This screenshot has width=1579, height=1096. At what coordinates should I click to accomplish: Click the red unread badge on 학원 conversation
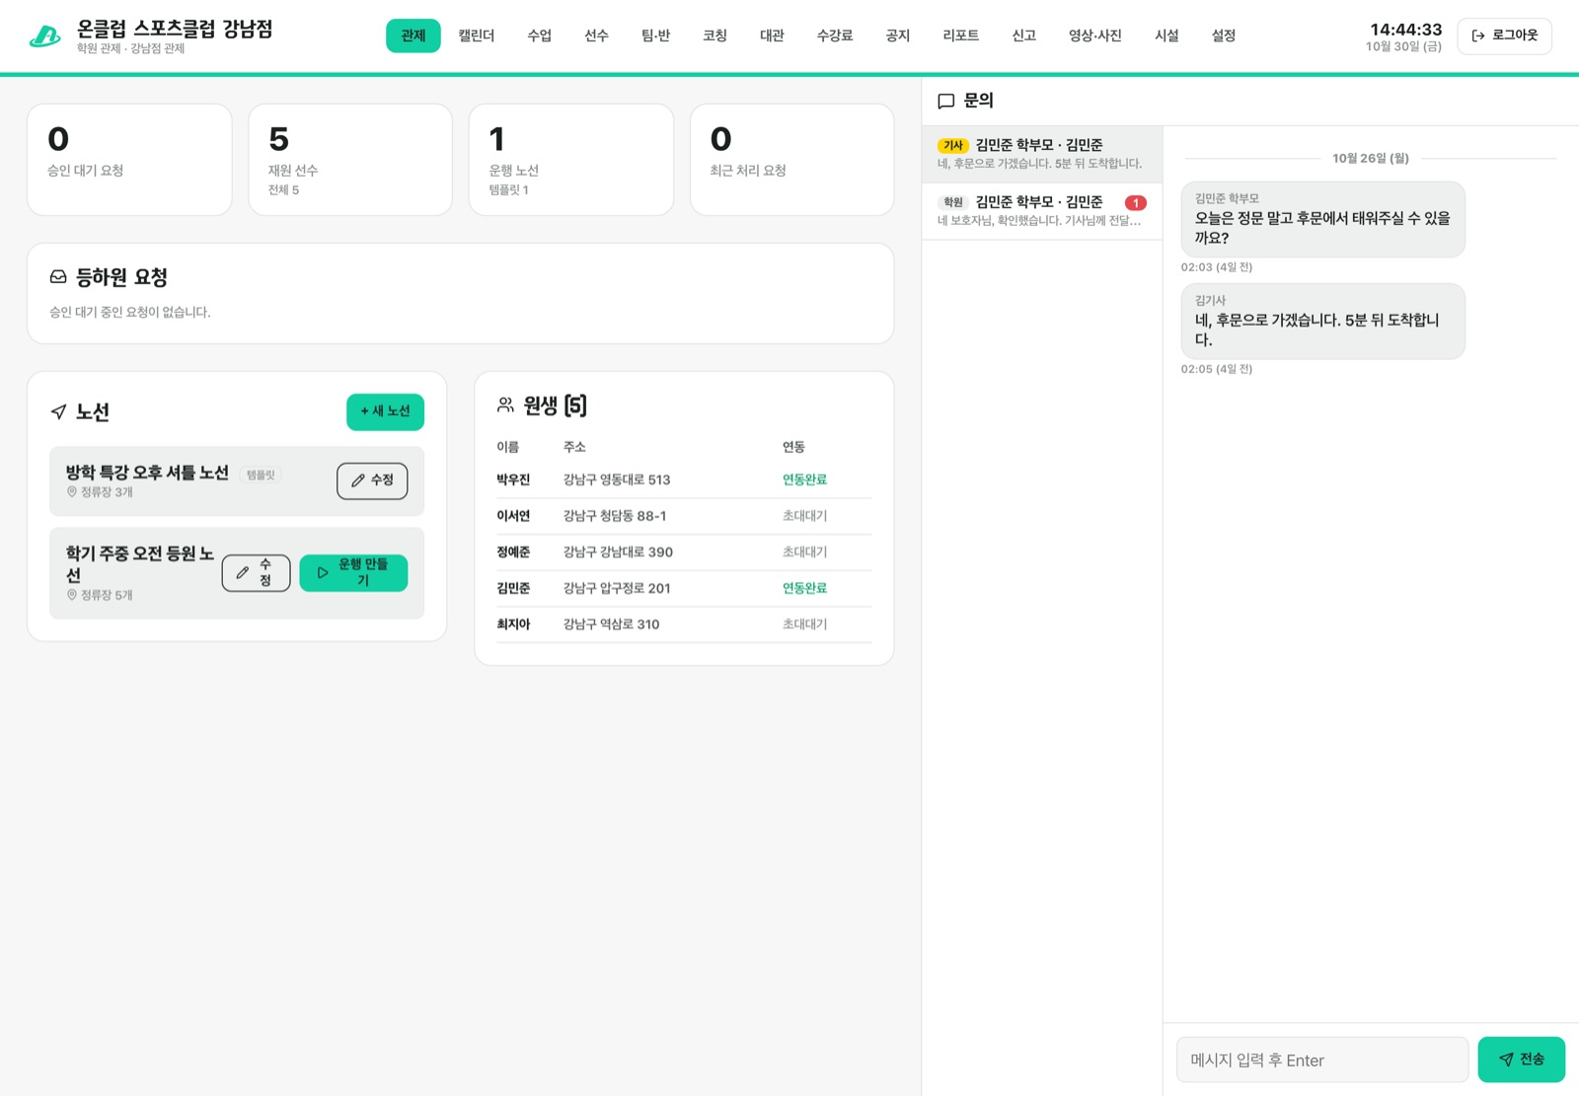1135,202
